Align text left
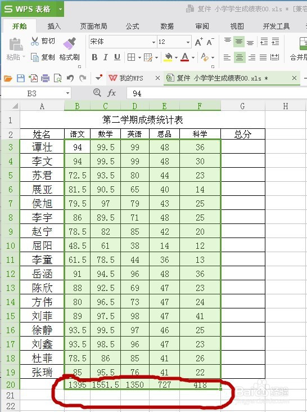 click(x=227, y=57)
